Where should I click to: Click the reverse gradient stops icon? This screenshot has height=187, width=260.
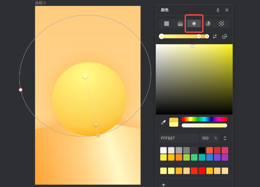(215, 36)
